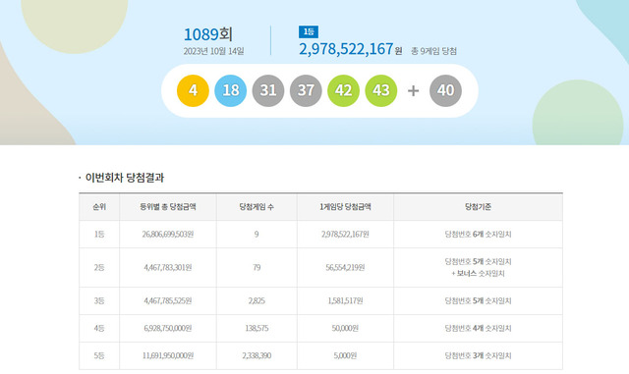Click the criteria 당첨번호 3개 숫자일치
Image resolution: width=629 pixels, height=374 pixels.
(x=478, y=355)
